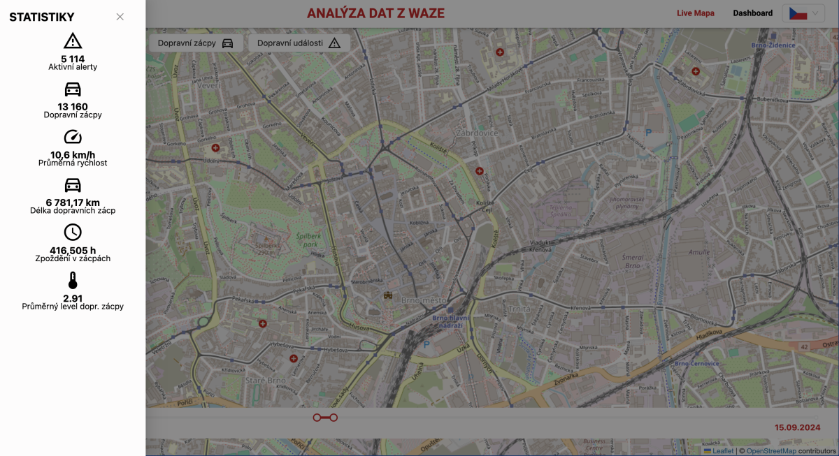Viewport: 839px width, 456px height.
Task: Click hospital marker near Pekařská and Anenská
Action: point(262,324)
